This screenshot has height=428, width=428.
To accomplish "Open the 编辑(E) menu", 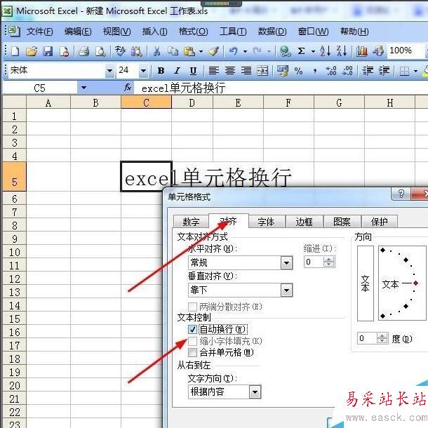I will click(78, 32).
